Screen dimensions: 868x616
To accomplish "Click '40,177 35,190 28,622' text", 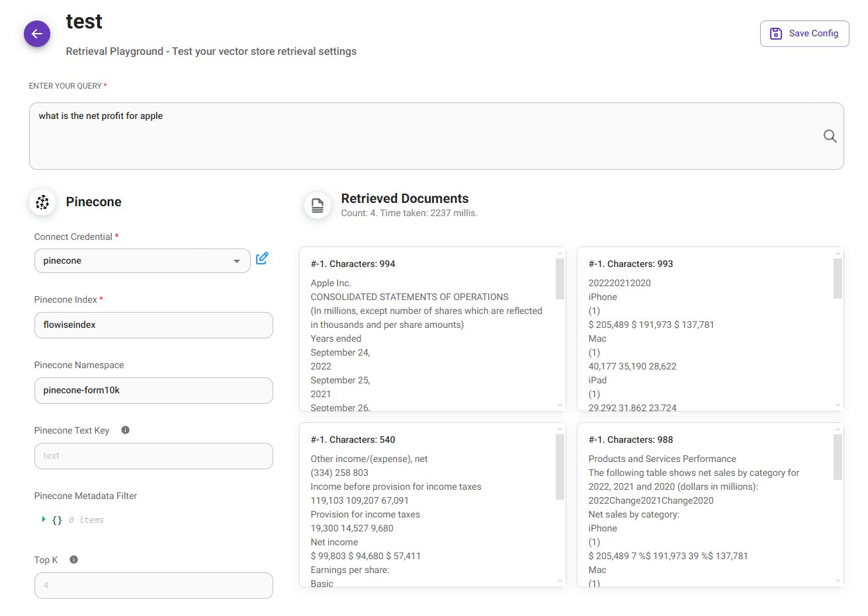I will pyautogui.click(x=632, y=367).
